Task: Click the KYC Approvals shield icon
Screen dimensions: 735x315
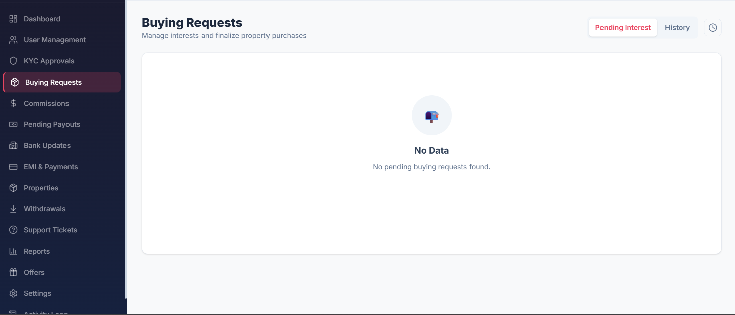Action: click(14, 61)
